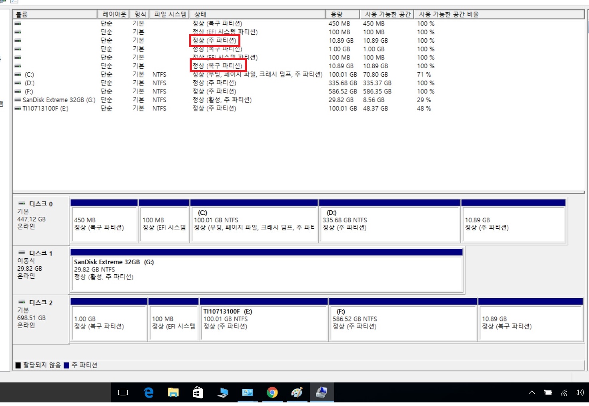The width and height of the screenshot is (589, 406).
Task: Click the 29 % free ratio cell
Action: (424, 100)
